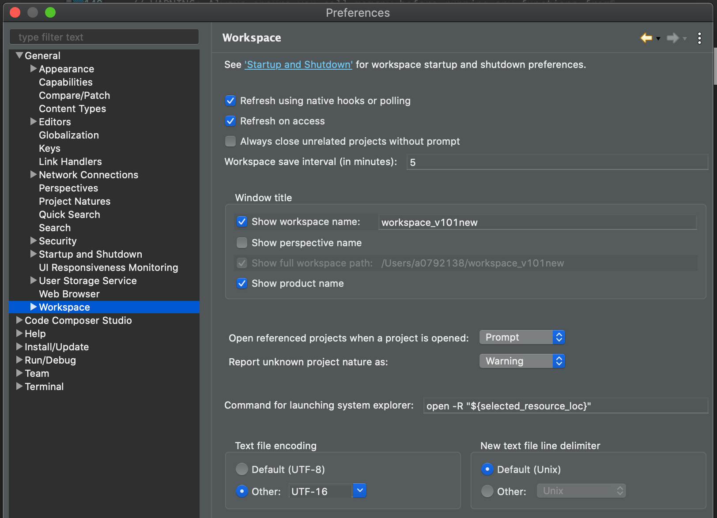
Task: Enable Always close unrelated projects checkbox
Action: click(x=230, y=141)
